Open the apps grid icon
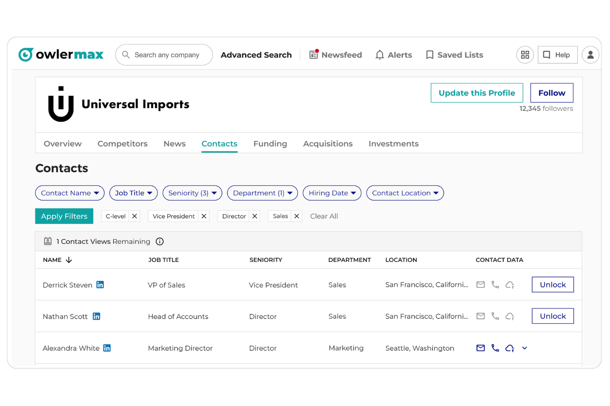Image resolution: width=610 pixels, height=406 pixels. click(525, 54)
